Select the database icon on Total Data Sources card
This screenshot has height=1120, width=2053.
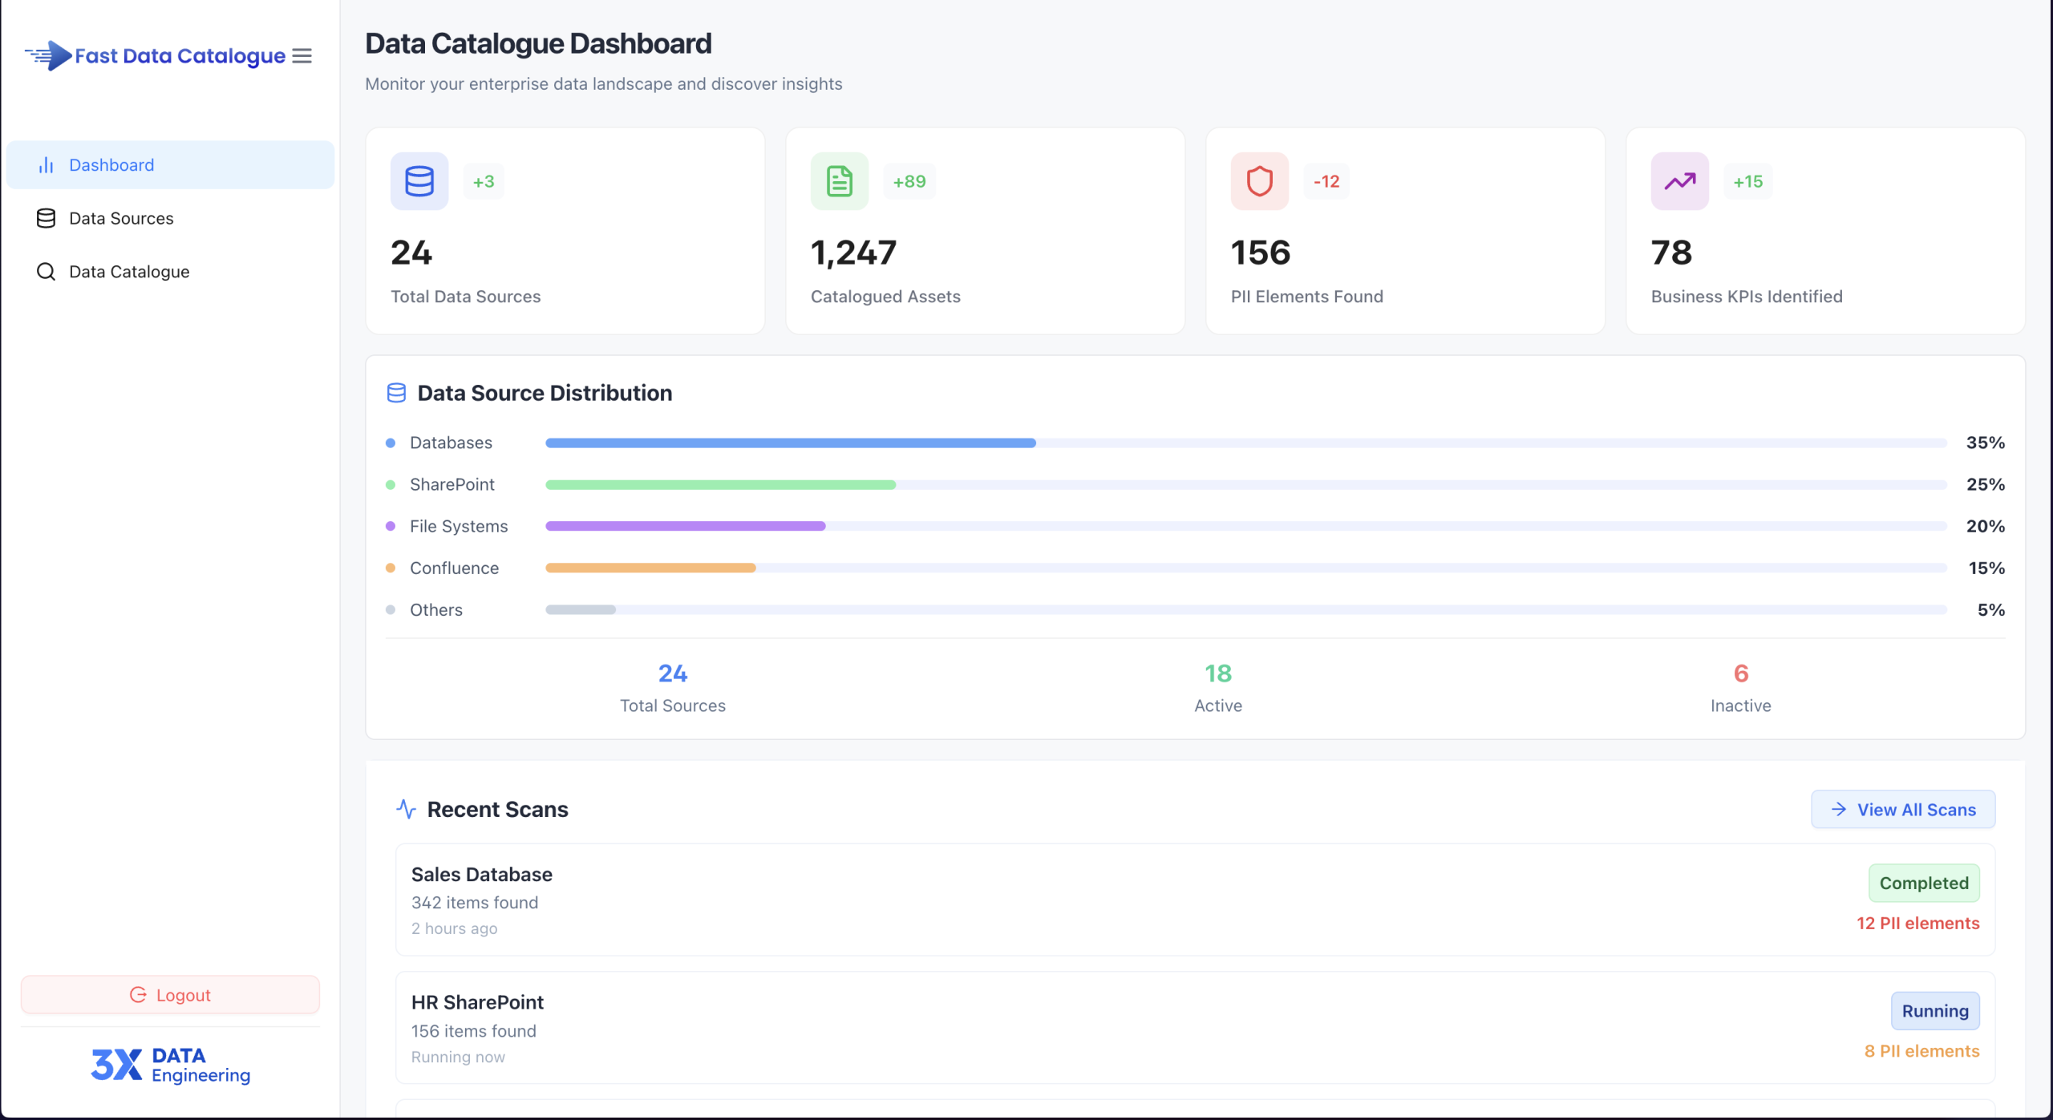click(419, 180)
